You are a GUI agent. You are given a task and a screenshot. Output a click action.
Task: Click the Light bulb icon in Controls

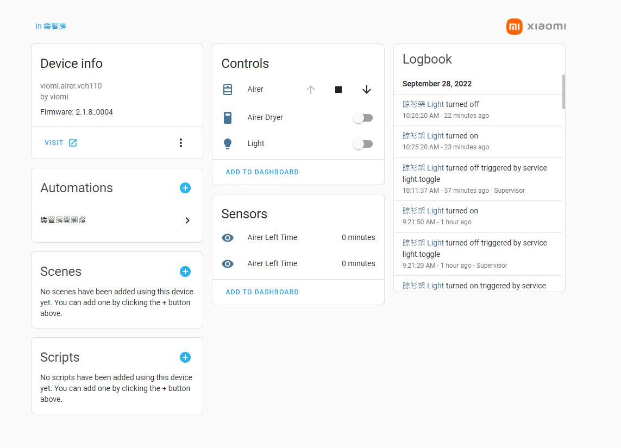228,143
